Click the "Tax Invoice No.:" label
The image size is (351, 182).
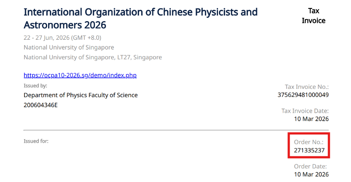coord(307,87)
